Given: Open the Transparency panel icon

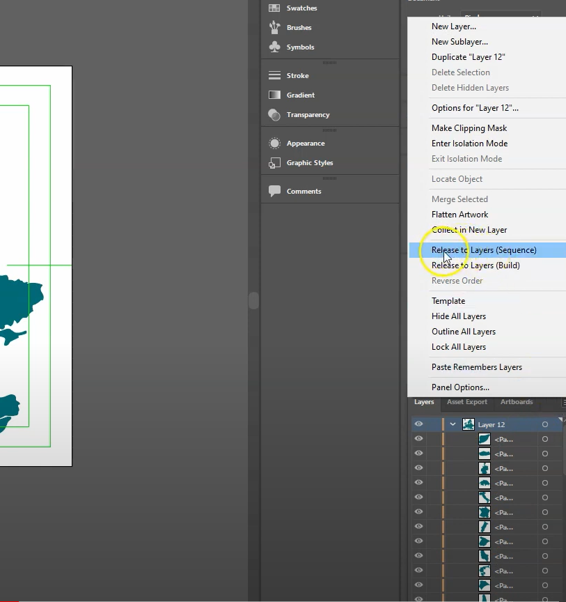Looking at the screenshot, I should [274, 115].
